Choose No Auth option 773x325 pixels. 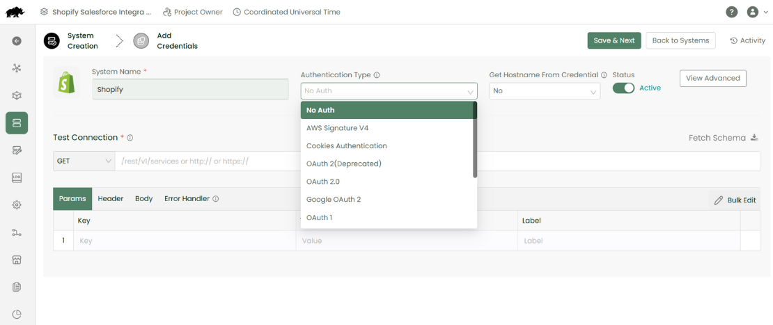(387, 110)
